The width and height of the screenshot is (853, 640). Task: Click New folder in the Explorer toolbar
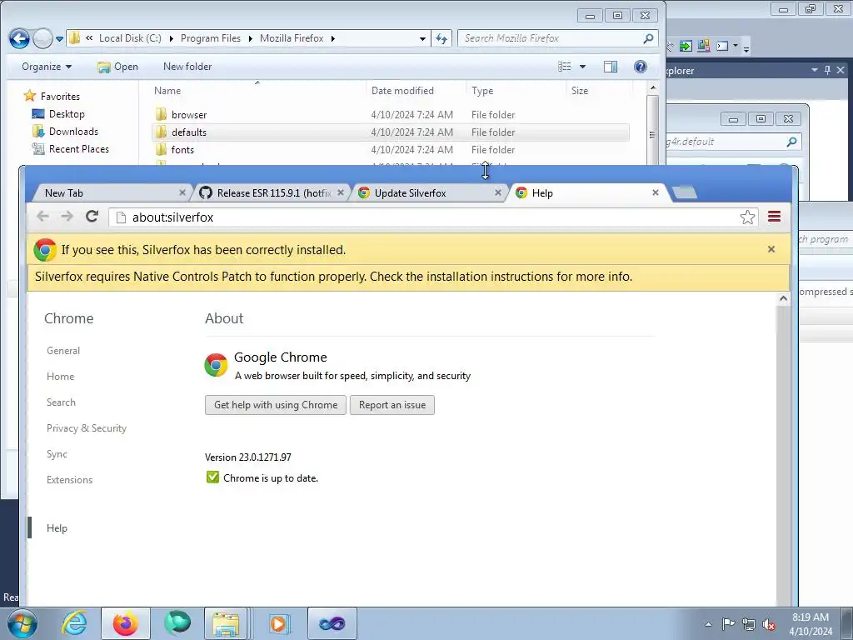pyautogui.click(x=187, y=67)
